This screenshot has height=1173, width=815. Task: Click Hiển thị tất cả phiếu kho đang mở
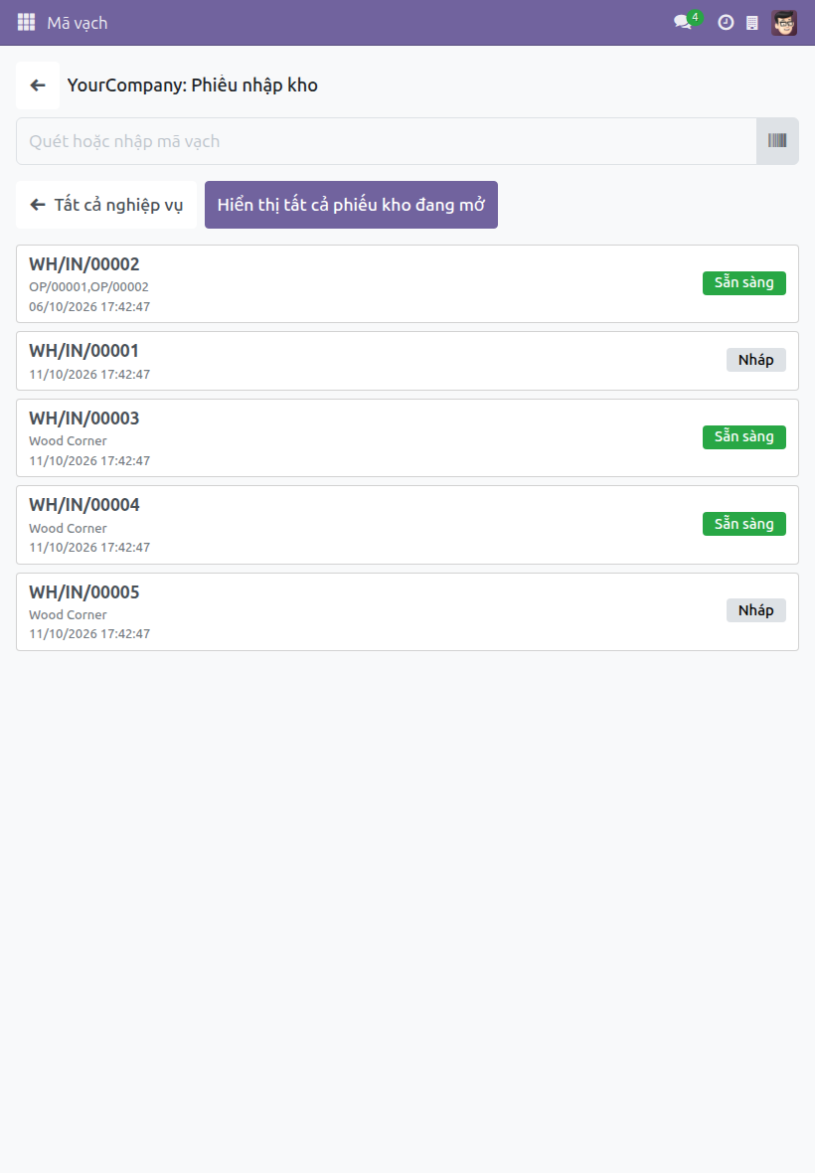pyautogui.click(x=352, y=204)
